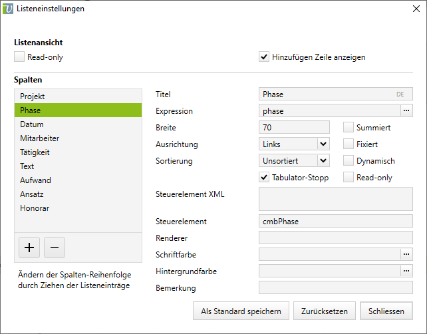Image resolution: width=427 pixels, height=334 pixels.
Task: Open Expression editor ellipsis button
Action: pyautogui.click(x=406, y=110)
